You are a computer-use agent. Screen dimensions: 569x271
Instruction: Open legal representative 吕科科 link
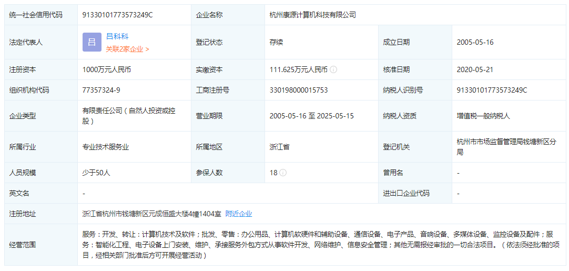point(117,36)
